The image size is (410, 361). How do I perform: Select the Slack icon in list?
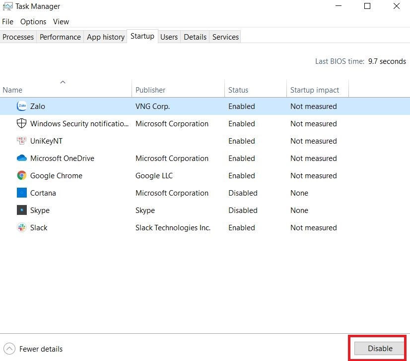tap(22, 228)
